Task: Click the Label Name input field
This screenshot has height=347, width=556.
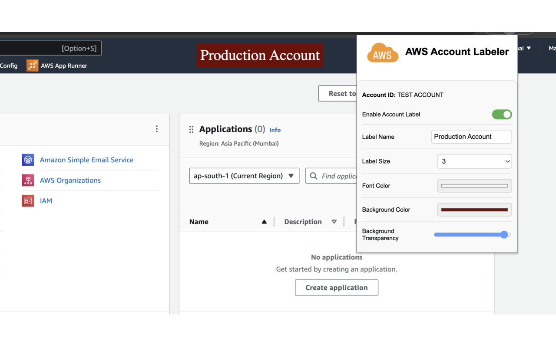Action: [471, 137]
